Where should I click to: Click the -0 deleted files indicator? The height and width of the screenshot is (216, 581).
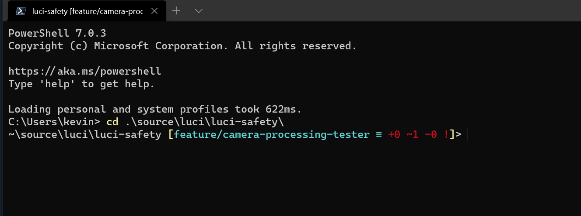pyautogui.click(x=431, y=134)
